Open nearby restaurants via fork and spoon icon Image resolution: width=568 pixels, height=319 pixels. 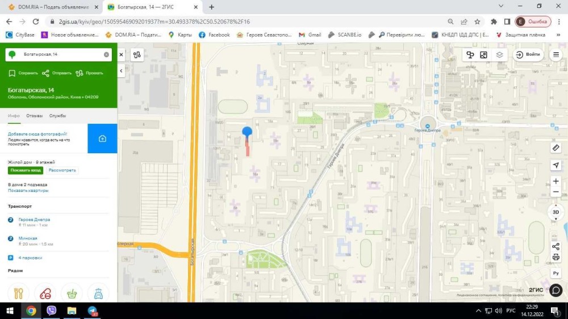18,293
